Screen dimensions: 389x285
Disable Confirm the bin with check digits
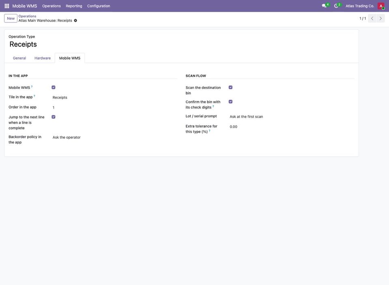[230, 102]
